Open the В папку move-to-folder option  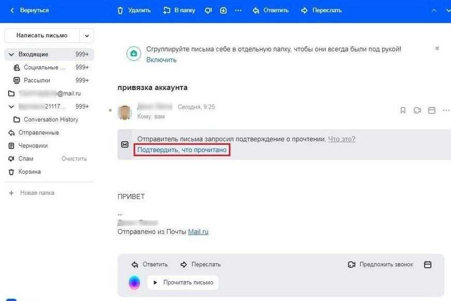(179, 10)
